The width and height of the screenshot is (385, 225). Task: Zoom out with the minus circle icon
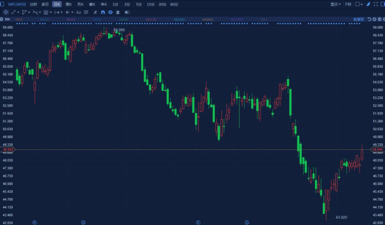(380, 19)
